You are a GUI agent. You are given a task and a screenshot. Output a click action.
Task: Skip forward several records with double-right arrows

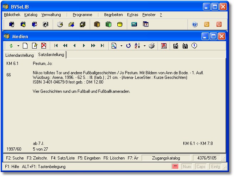[93, 46]
